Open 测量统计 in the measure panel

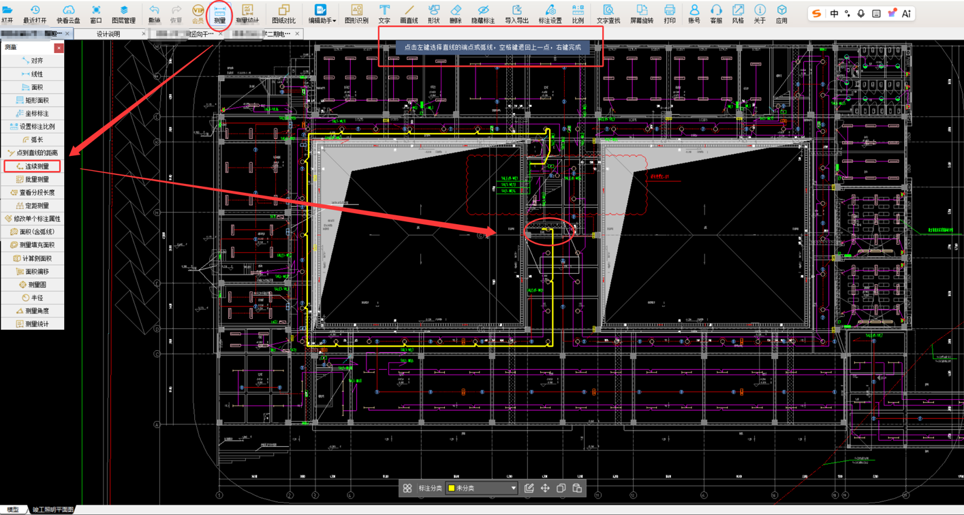tap(32, 324)
